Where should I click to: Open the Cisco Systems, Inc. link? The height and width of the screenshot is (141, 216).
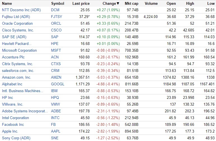[x=18, y=30]
